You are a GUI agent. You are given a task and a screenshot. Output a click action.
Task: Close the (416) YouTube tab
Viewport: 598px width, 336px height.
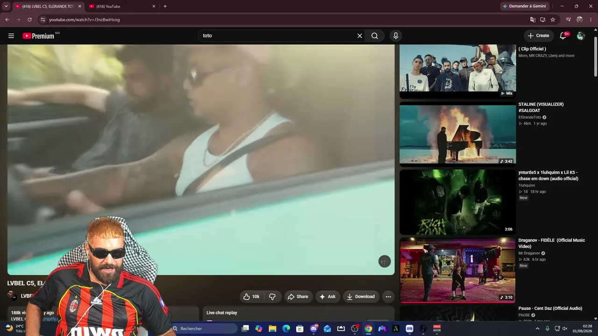click(154, 7)
